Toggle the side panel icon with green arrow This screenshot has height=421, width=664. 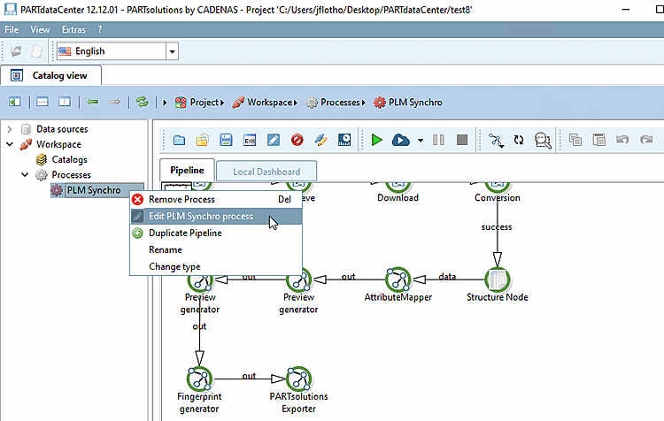(x=15, y=102)
